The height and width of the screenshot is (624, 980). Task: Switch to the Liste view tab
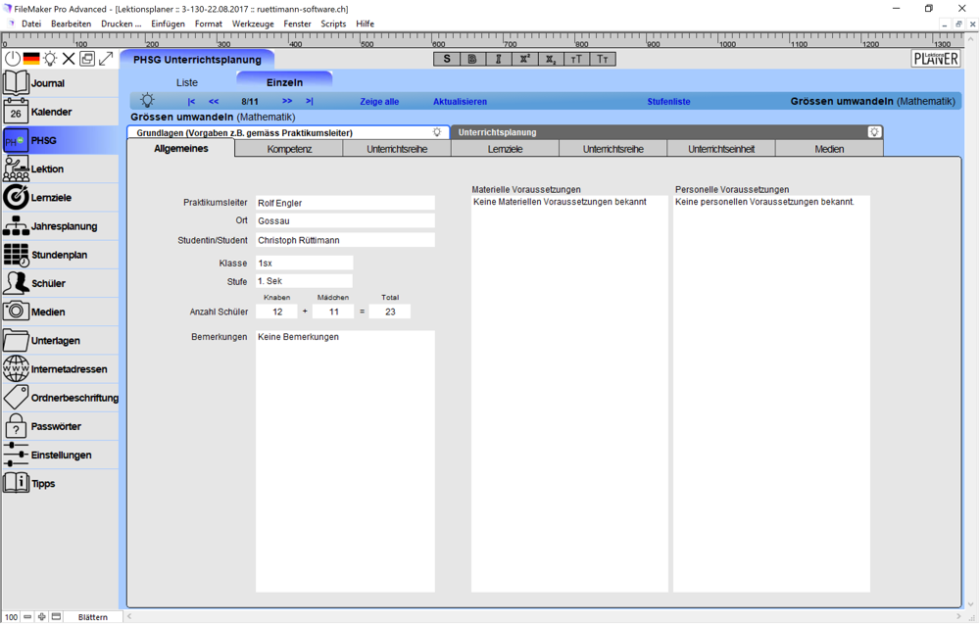[187, 82]
